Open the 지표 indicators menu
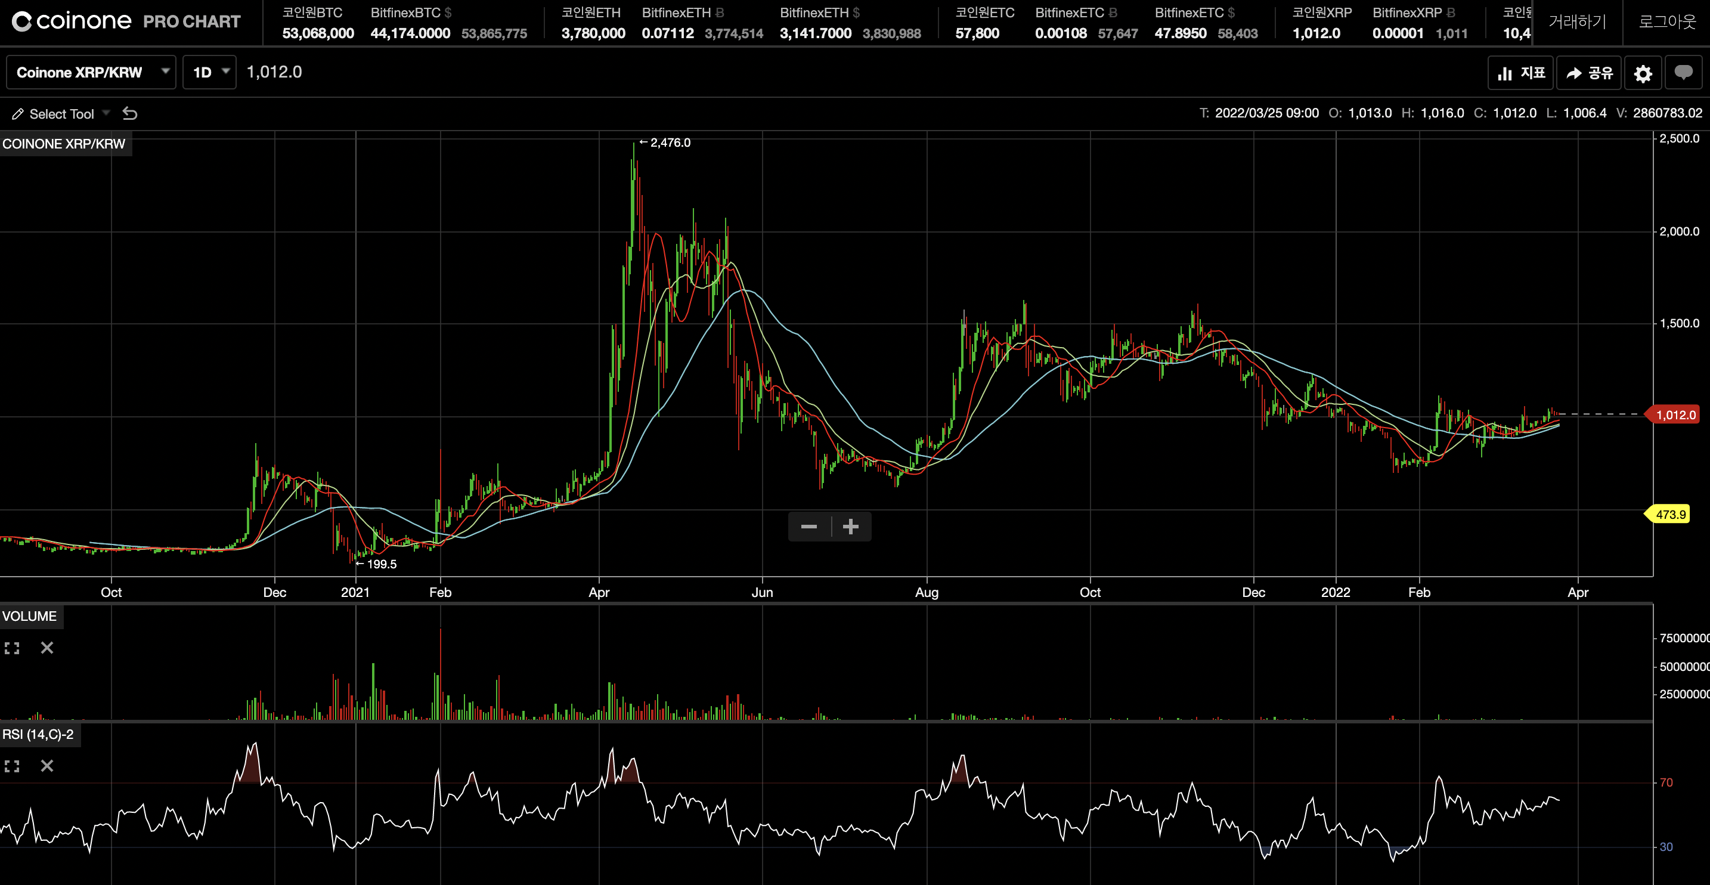Viewport: 1710px width, 885px height. (1521, 73)
